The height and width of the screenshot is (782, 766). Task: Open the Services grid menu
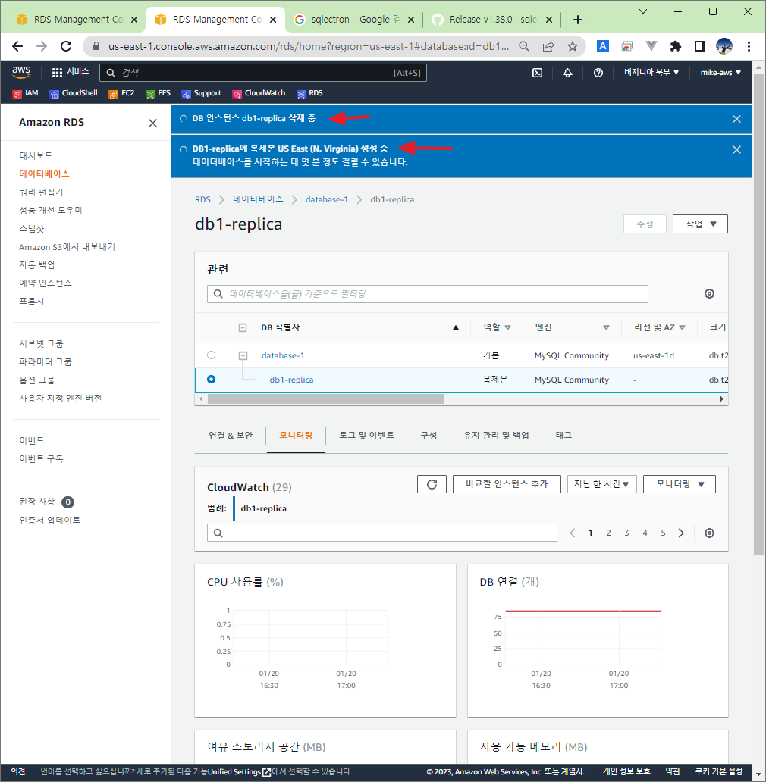pos(71,72)
